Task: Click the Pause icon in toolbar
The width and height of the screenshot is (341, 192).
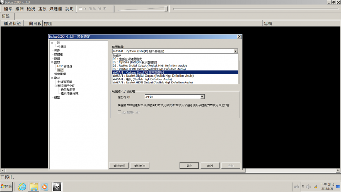Action: (90, 9)
